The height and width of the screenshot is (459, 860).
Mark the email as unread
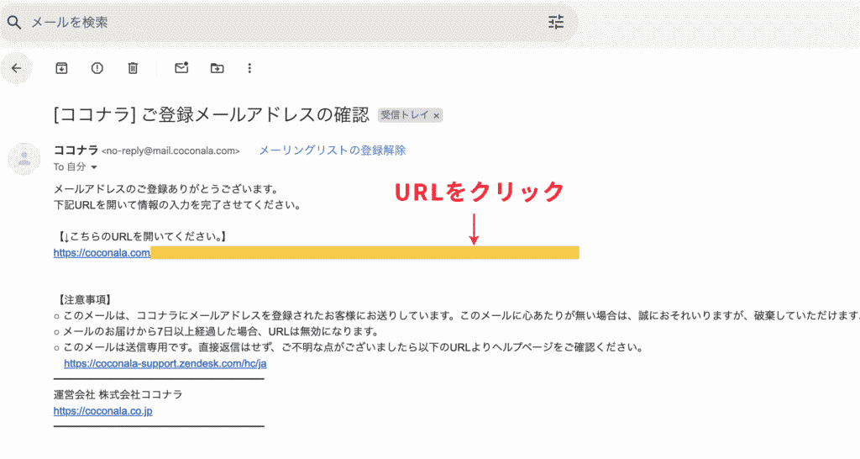[x=181, y=68]
